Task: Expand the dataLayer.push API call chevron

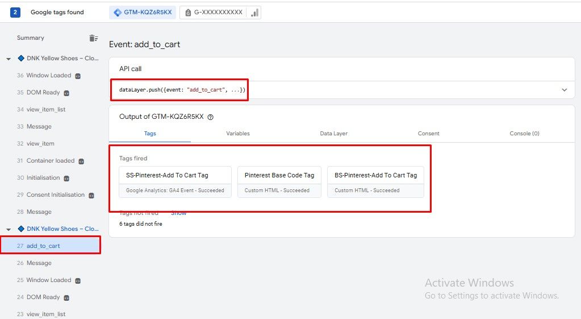Action: click(x=564, y=90)
